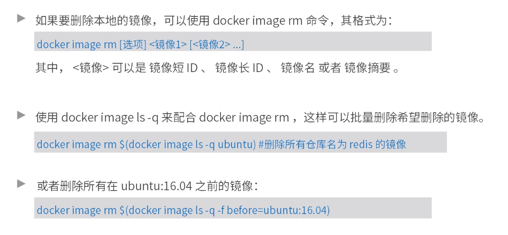Click before=ubuntu:16.04 filter in last code block
The height and width of the screenshot is (235, 508).
point(277,210)
